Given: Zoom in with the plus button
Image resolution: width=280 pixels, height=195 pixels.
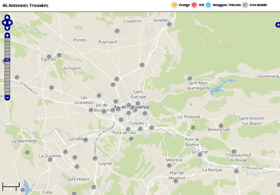Looking at the screenshot, I should (7, 35).
